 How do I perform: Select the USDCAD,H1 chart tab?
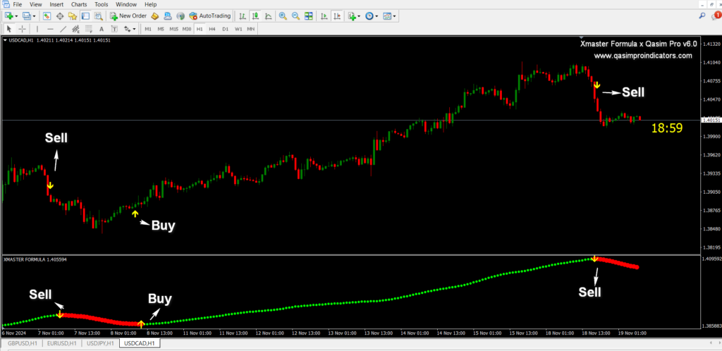pos(139,343)
